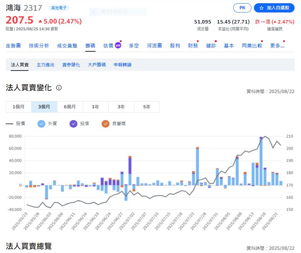Open the 同業比較 tab
Image resolution: width=301 pixels, height=253 pixels.
coord(252,46)
